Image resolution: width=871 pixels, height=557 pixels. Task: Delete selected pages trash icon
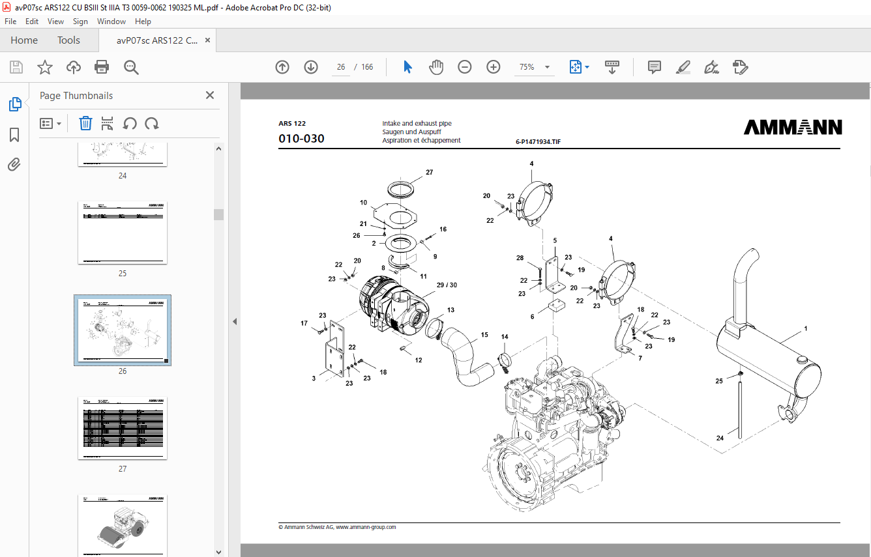coord(86,123)
